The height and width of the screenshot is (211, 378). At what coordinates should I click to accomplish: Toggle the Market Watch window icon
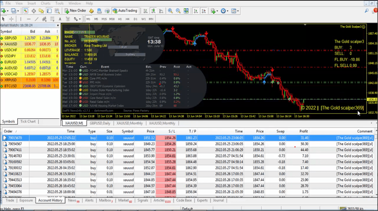[x=26, y=11]
